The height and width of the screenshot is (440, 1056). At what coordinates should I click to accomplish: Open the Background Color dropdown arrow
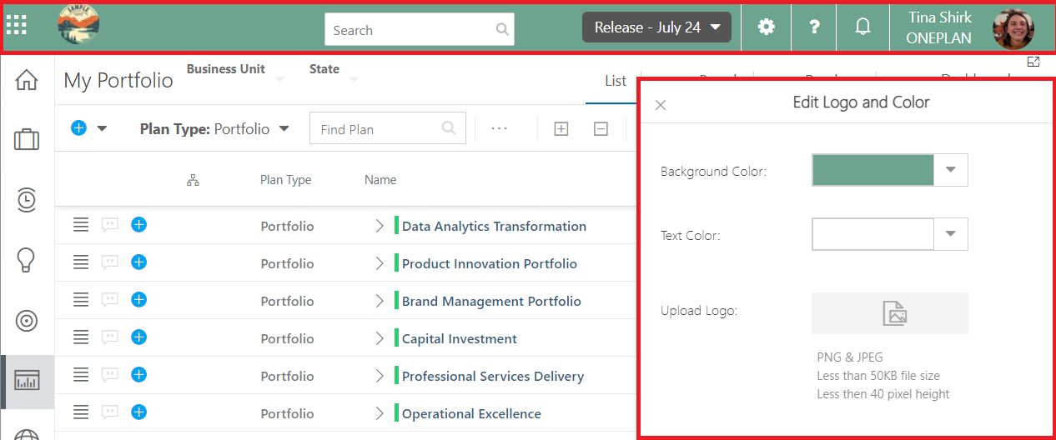pos(951,169)
